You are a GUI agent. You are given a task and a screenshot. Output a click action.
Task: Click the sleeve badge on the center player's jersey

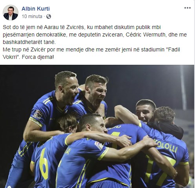coord(99,146)
